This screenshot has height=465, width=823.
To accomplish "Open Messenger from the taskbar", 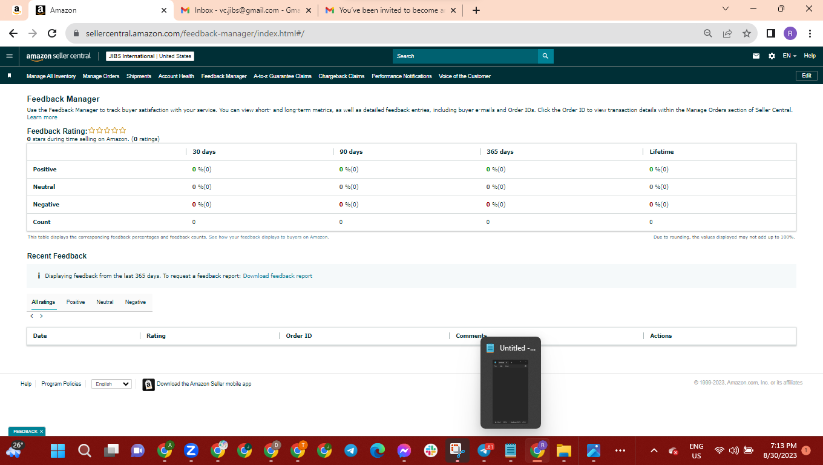I will click(404, 450).
